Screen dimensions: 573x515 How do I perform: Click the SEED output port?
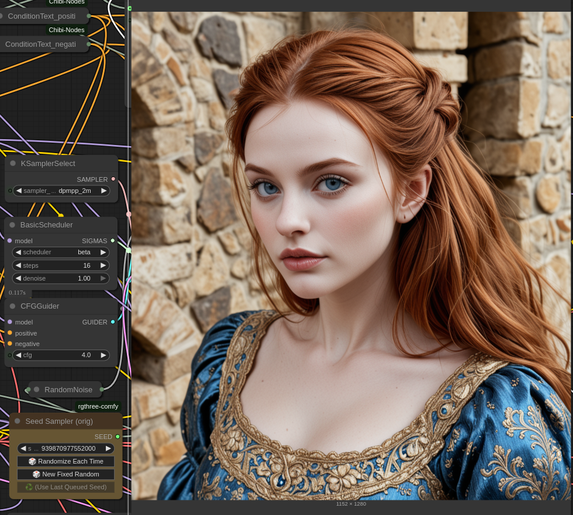point(118,437)
